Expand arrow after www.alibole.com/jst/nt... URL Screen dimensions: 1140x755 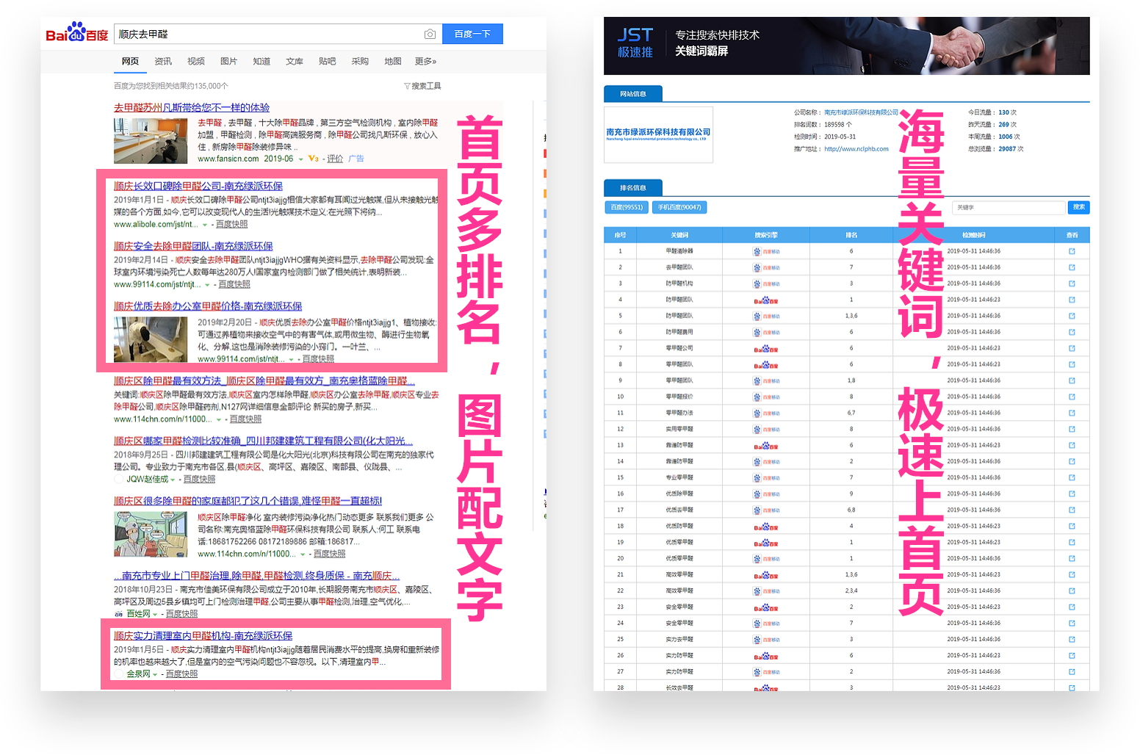click(205, 225)
